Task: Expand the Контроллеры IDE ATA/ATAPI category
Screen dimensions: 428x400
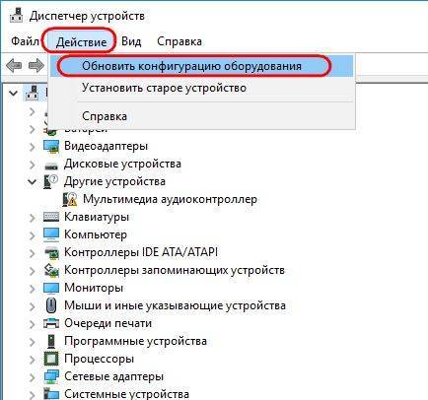Action: 32,253
